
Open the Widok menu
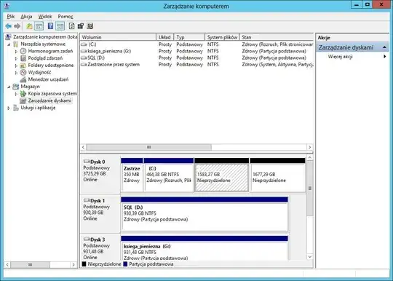45,17
